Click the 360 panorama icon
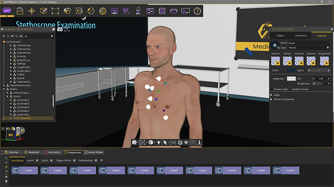 pos(115,11)
